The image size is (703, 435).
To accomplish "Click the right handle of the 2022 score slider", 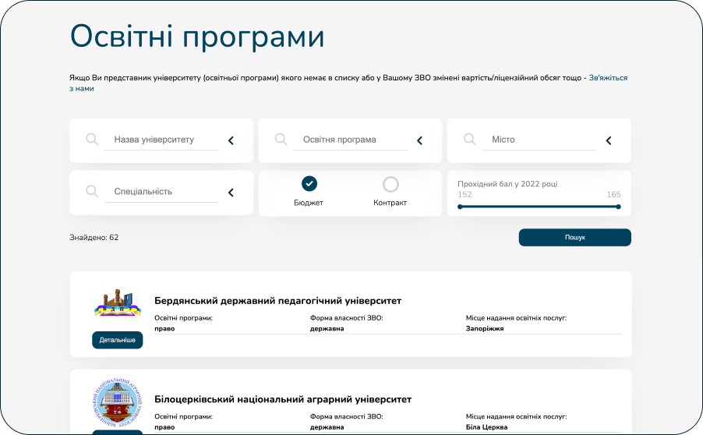I will point(618,207).
